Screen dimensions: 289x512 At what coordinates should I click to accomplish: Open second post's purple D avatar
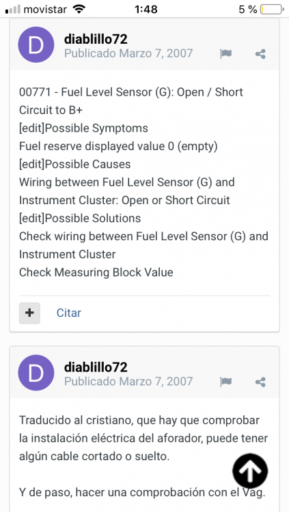coord(36,373)
